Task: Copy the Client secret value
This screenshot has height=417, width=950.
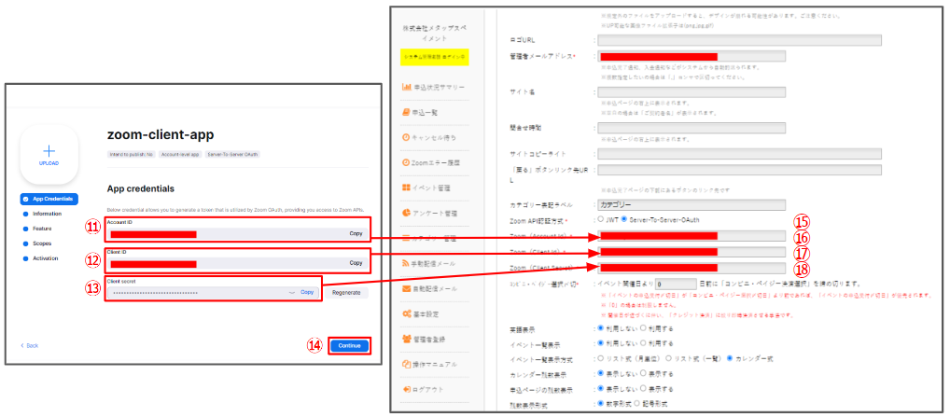Action: click(x=307, y=292)
